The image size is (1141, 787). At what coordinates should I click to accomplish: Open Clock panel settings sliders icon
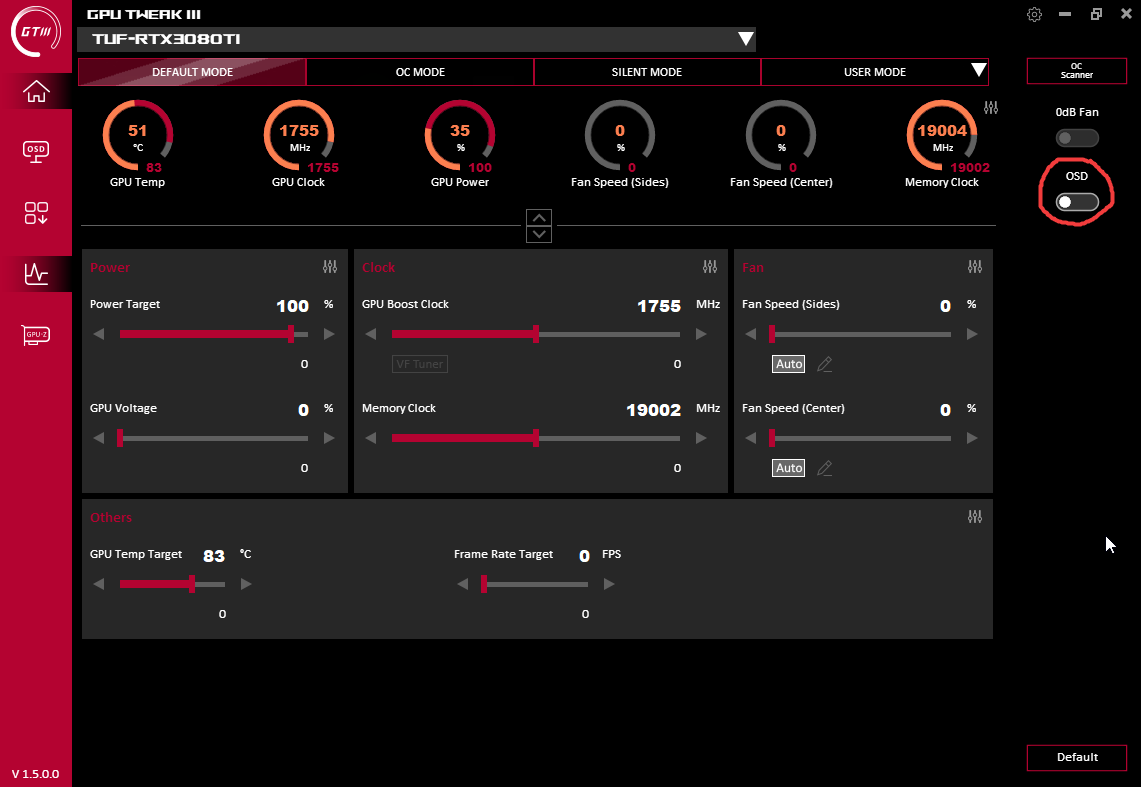(710, 267)
